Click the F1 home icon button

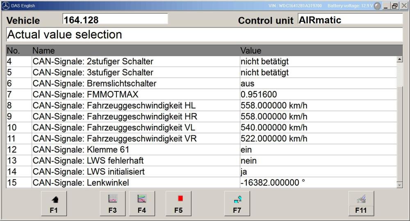(x=54, y=203)
